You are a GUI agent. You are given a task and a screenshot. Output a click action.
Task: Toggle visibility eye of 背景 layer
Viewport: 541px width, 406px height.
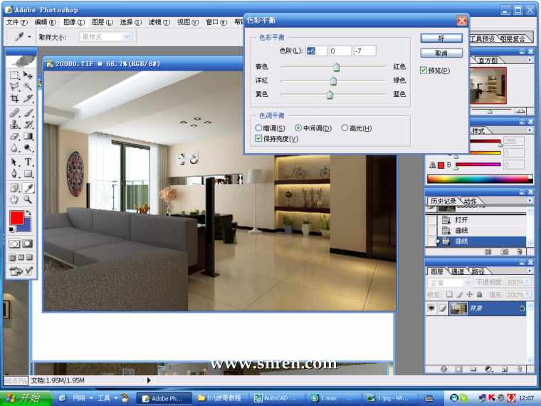[431, 308]
